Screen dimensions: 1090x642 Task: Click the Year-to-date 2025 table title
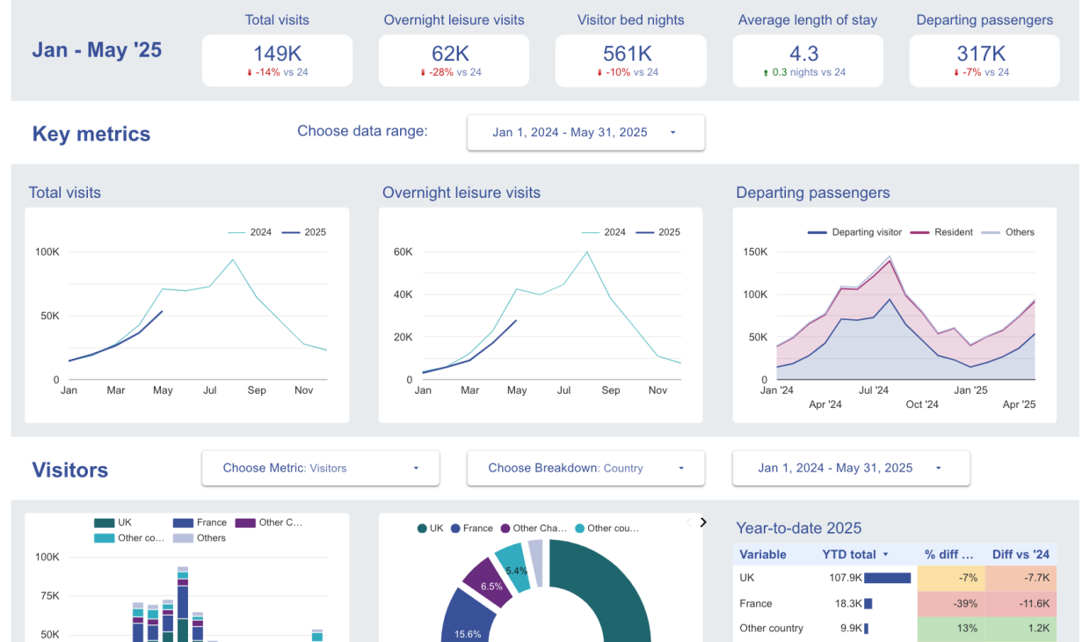799,528
